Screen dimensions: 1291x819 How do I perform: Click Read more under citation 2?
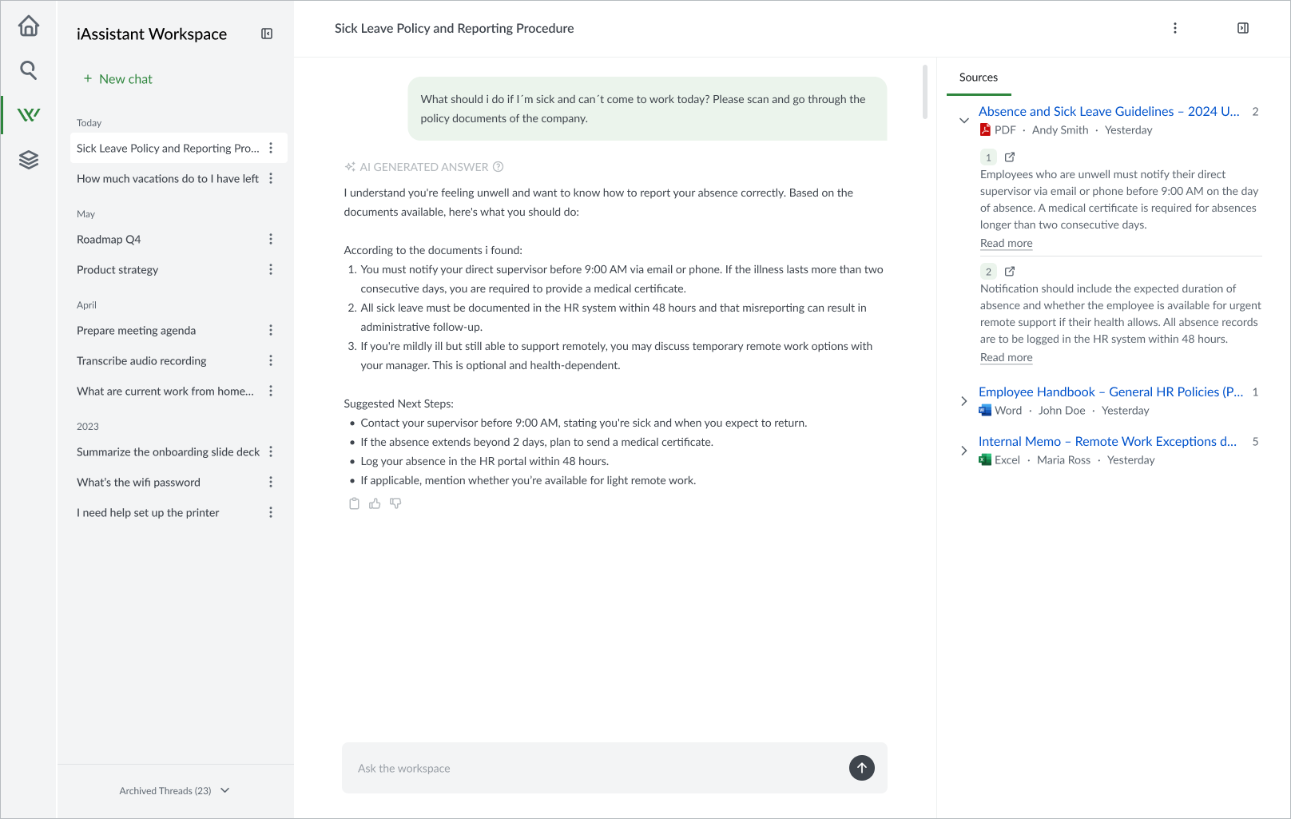pos(1006,357)
